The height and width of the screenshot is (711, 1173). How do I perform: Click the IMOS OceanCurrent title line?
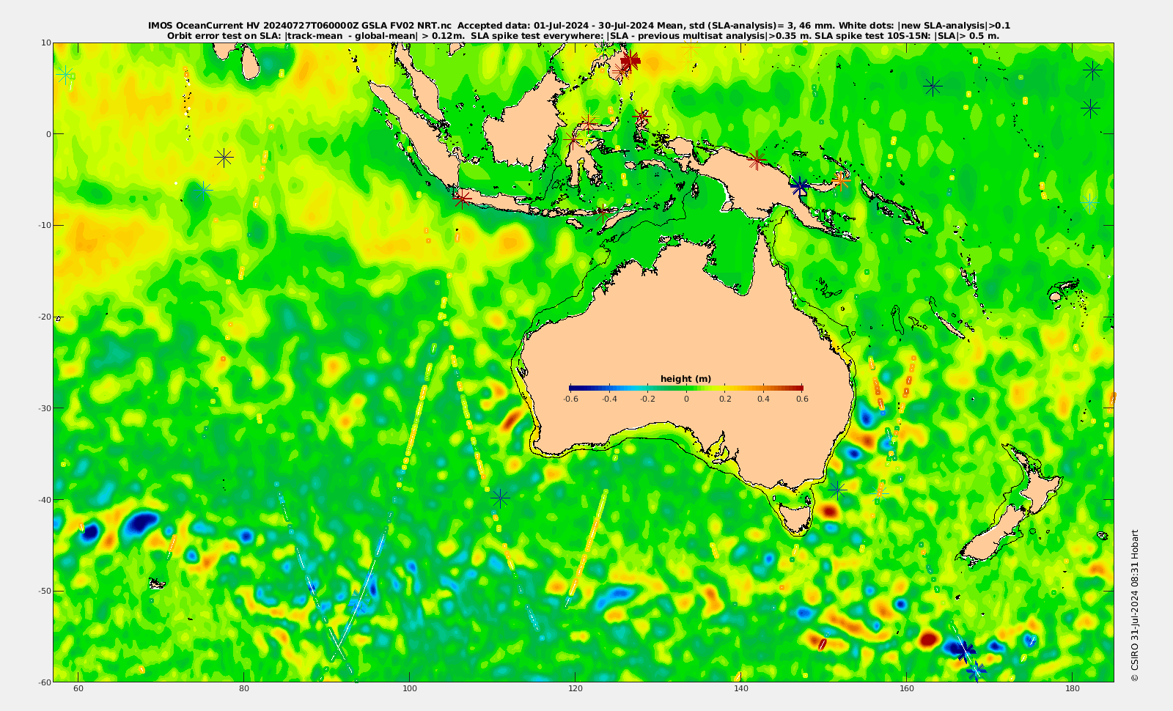579,25
